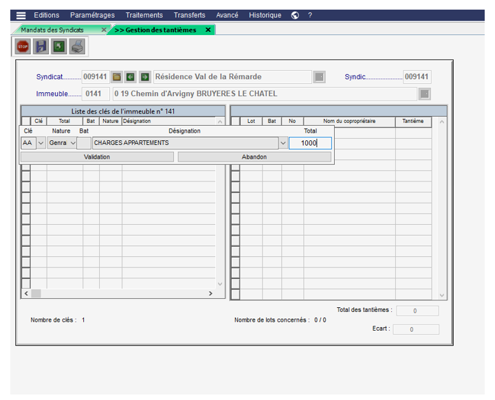Click the gray square beside the Immeuble address
The height and width of the screenshot is (400, 495).
coord(425,94)
